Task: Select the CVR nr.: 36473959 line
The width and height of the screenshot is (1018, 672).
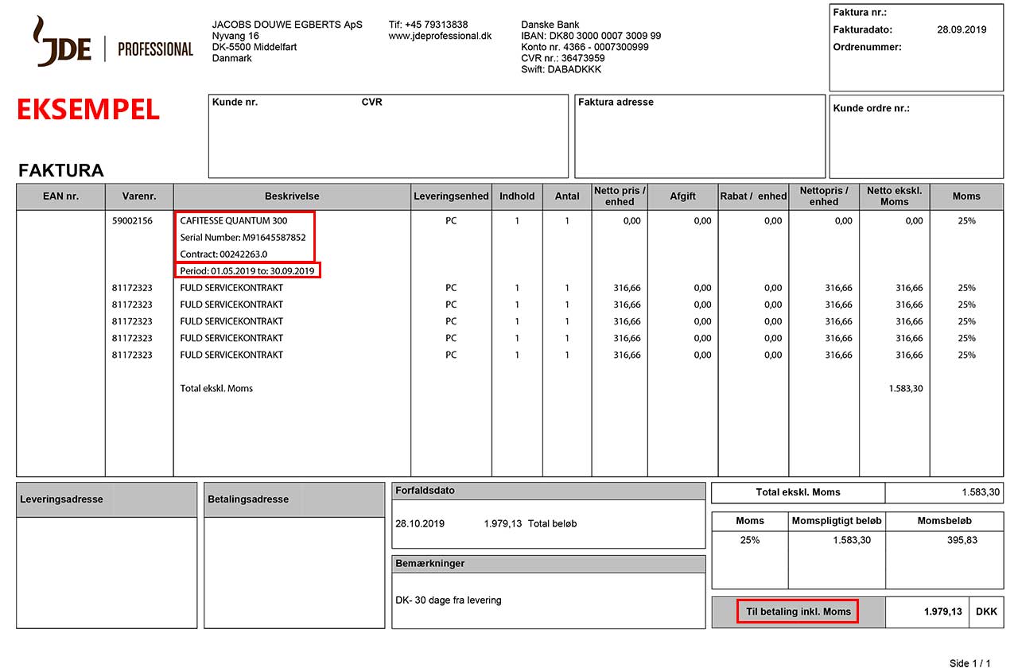Action: tap(563, 58)
